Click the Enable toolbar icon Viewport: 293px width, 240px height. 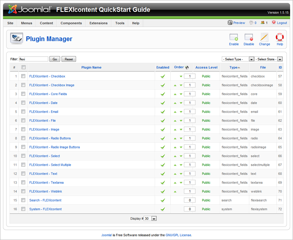tap(234, 37)
